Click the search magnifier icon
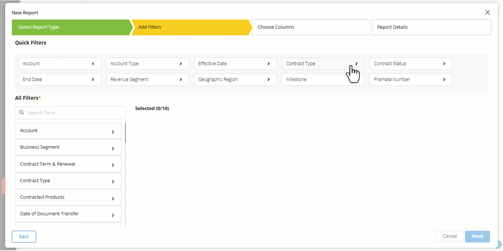This screenshot has height=251, width=503. (x=22, y=113)
